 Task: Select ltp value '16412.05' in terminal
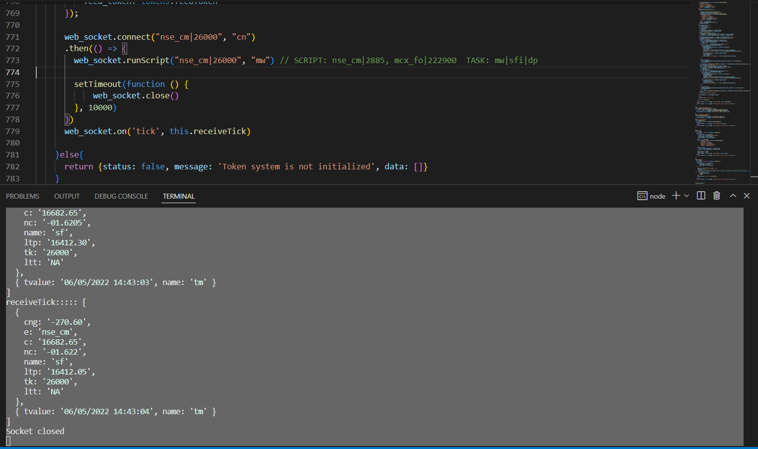pyautogui.click(x=69, y=372)
